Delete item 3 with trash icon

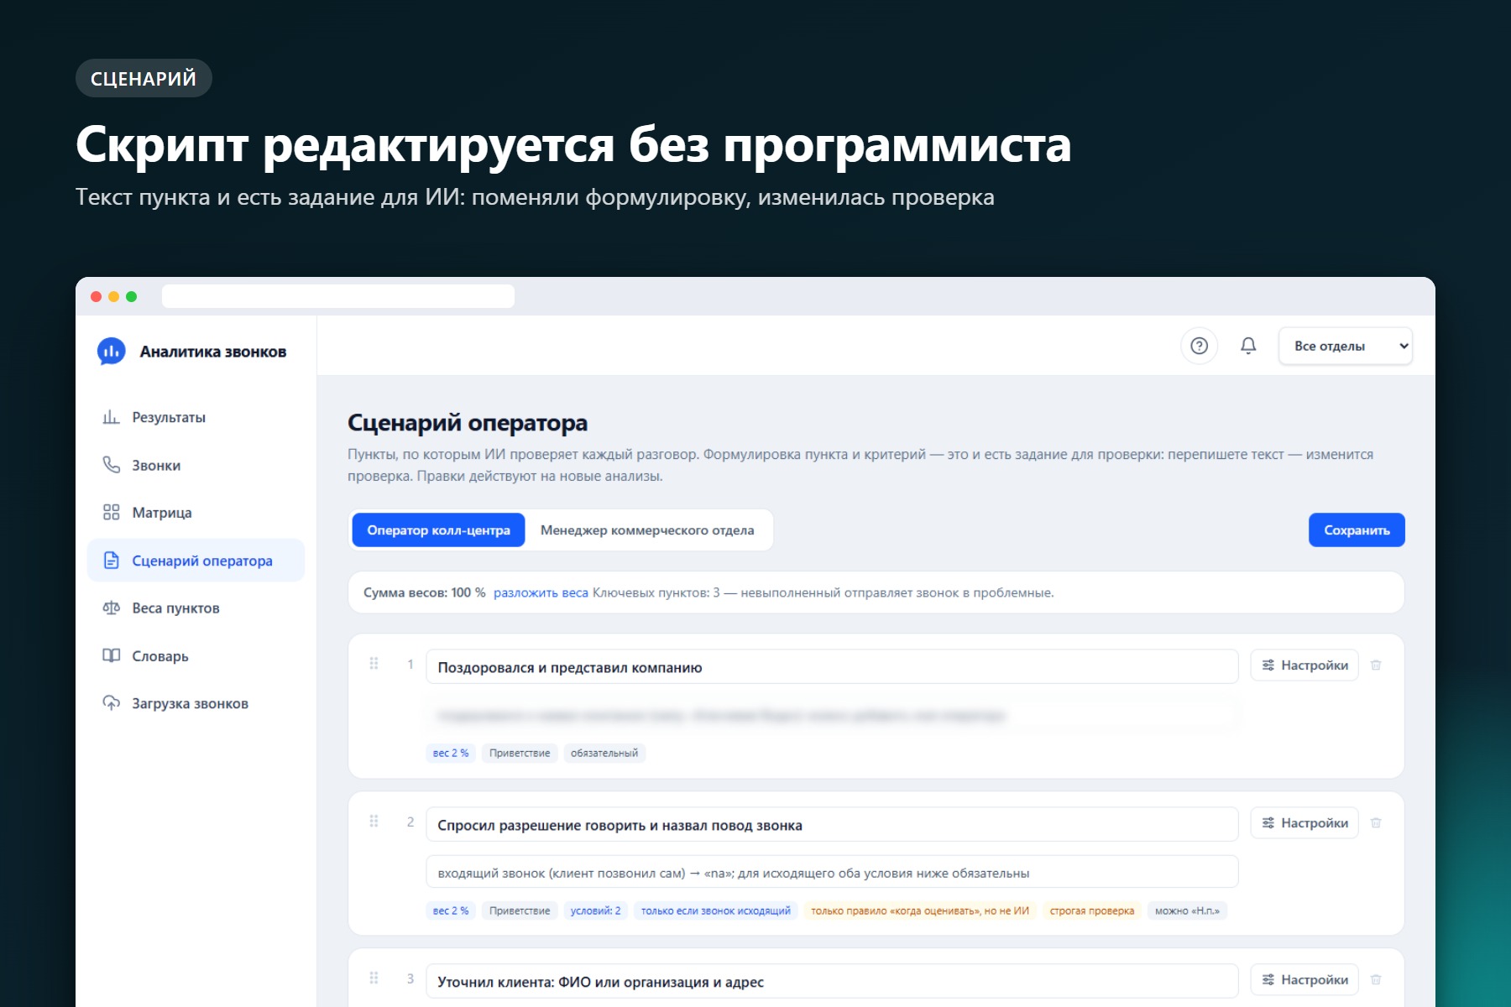pyautogui.click(x=1376, y=980)
